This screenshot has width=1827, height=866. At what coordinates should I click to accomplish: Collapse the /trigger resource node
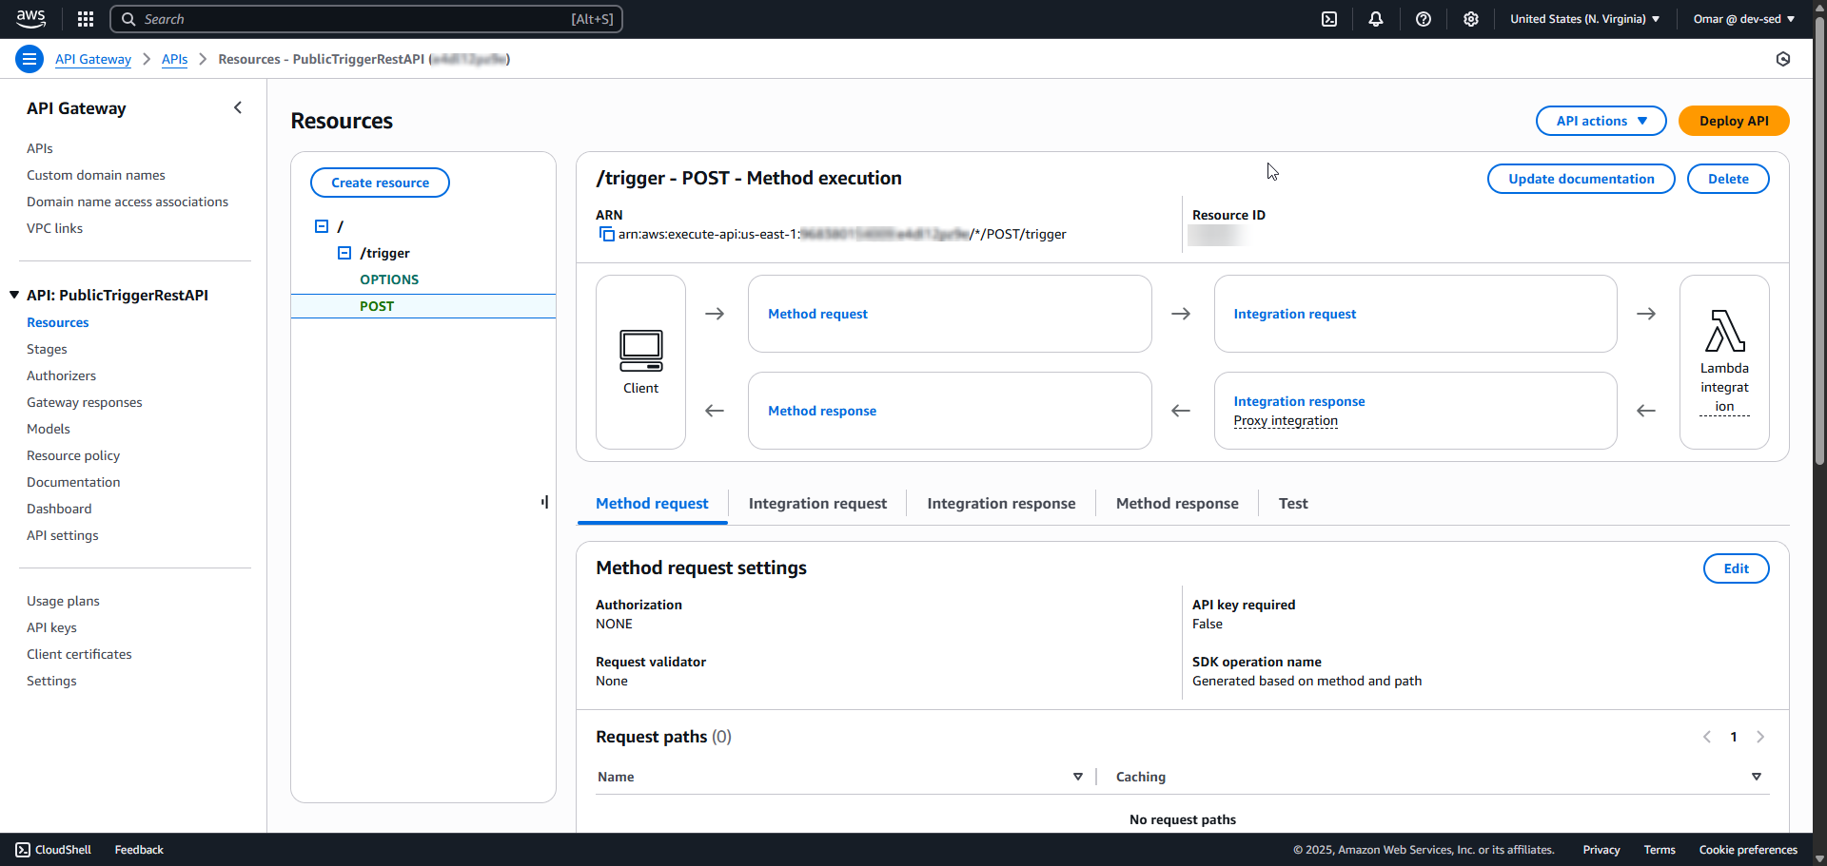pyautogui.click(x=344, y=253)
